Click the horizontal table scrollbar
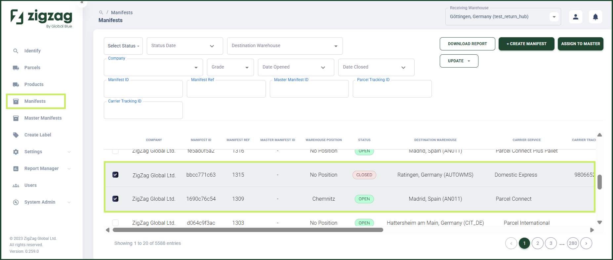The width and height of the screenshot is (613, 260). (248, 230)
